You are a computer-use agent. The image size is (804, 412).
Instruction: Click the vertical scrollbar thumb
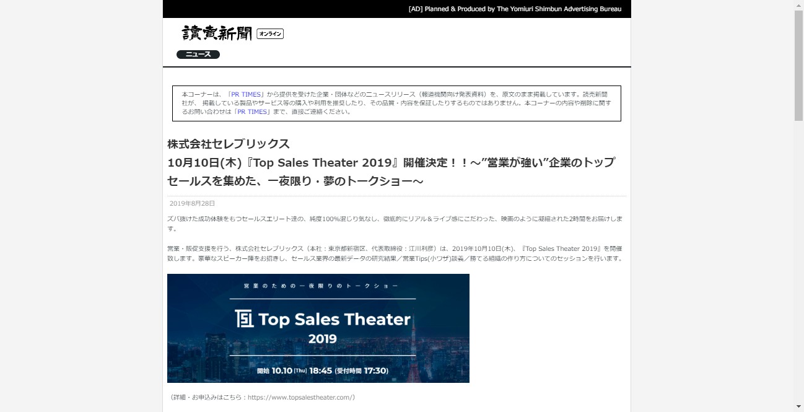798,65
